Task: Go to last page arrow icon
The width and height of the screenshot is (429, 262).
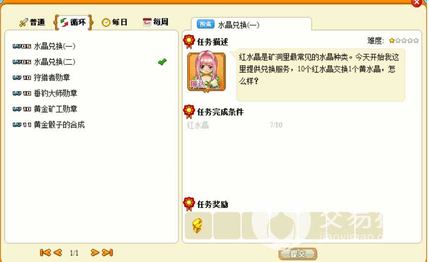Action: click(x=107, y=253)
